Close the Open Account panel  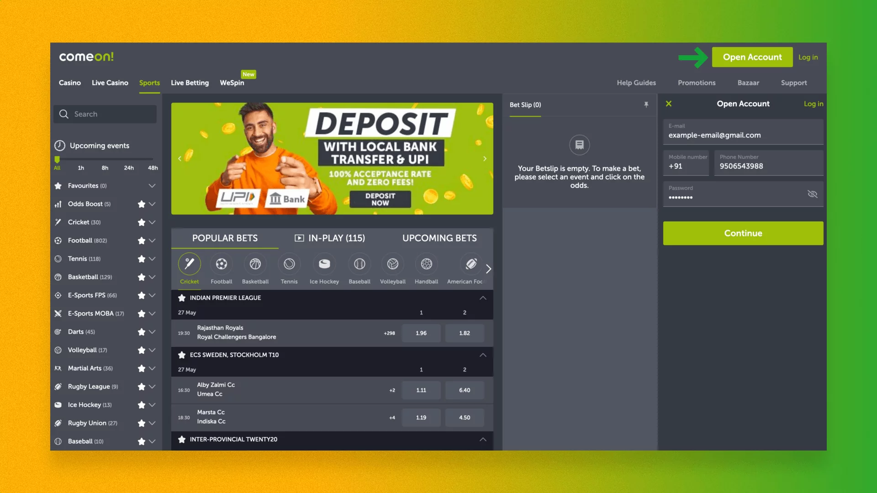(669, 104)
